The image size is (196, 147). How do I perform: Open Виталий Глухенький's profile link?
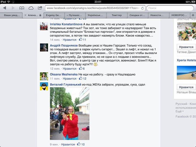66,84
